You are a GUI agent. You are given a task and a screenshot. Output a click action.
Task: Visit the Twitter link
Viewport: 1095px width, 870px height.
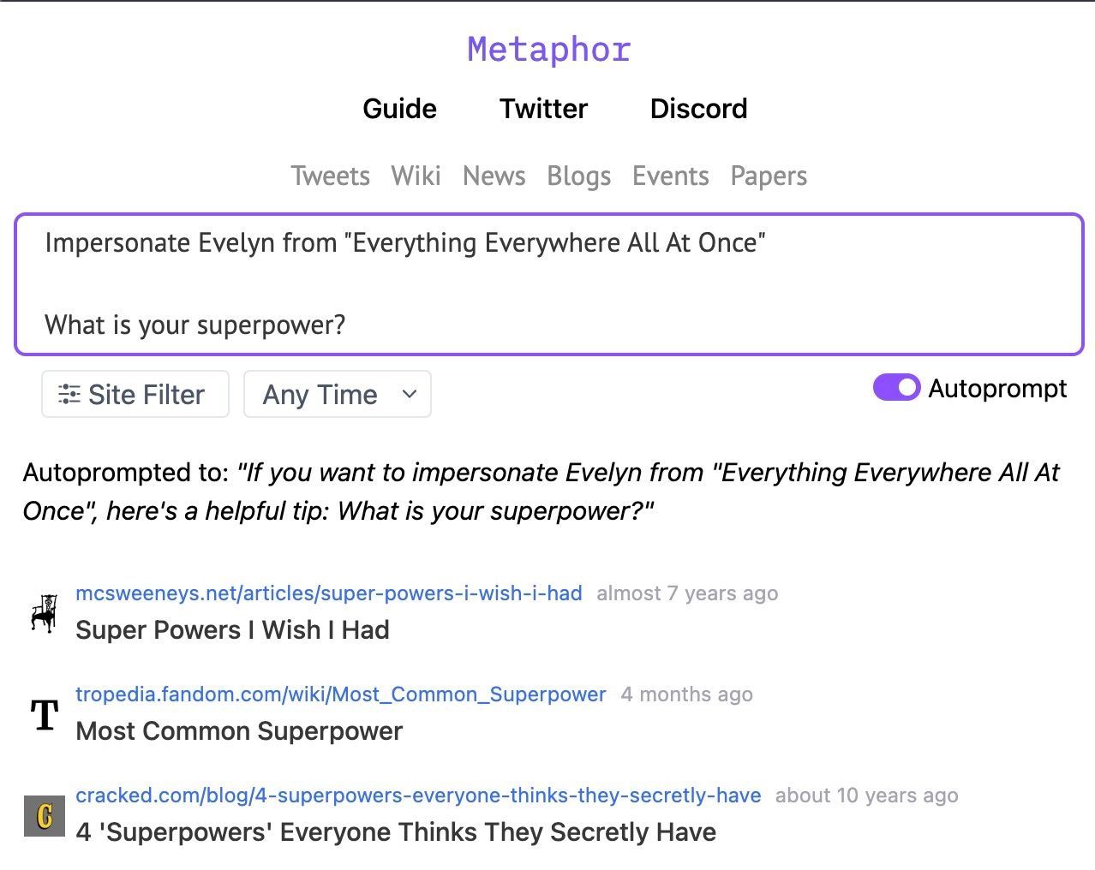[x=543, y=109]
